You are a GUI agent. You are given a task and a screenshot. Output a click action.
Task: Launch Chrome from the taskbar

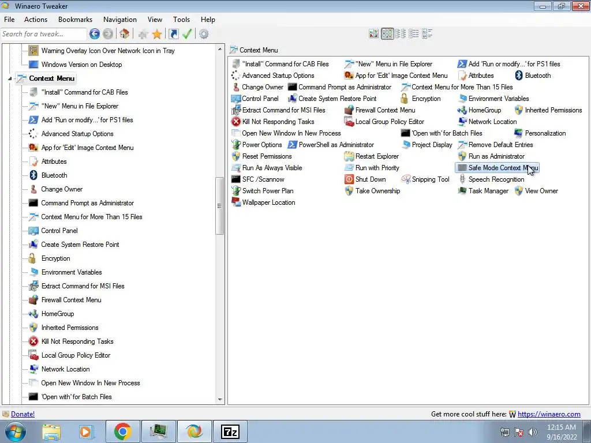point(122,431)
